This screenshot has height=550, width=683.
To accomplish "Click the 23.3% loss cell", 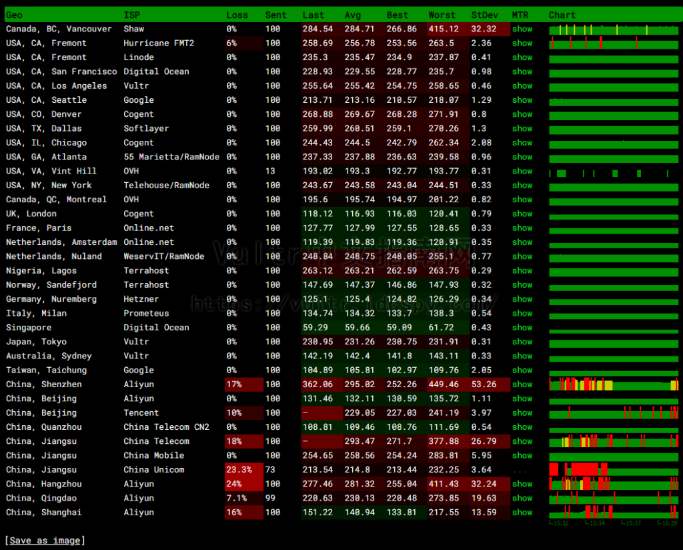I will click(244, 470).
